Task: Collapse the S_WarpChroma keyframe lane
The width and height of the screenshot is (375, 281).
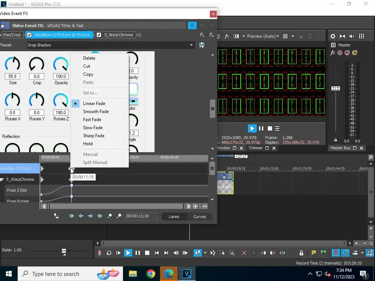Action: (2, 179)
